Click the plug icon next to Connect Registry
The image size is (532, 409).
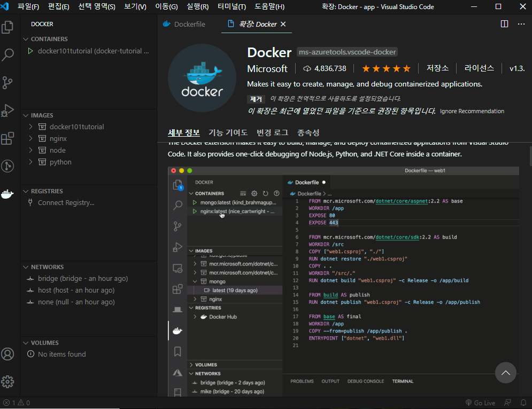point(30,202)
